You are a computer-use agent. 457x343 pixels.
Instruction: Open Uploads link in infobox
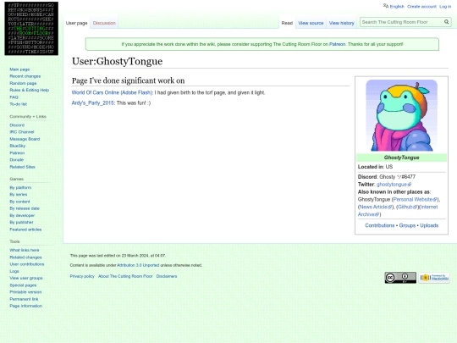(x=429, y=225)
